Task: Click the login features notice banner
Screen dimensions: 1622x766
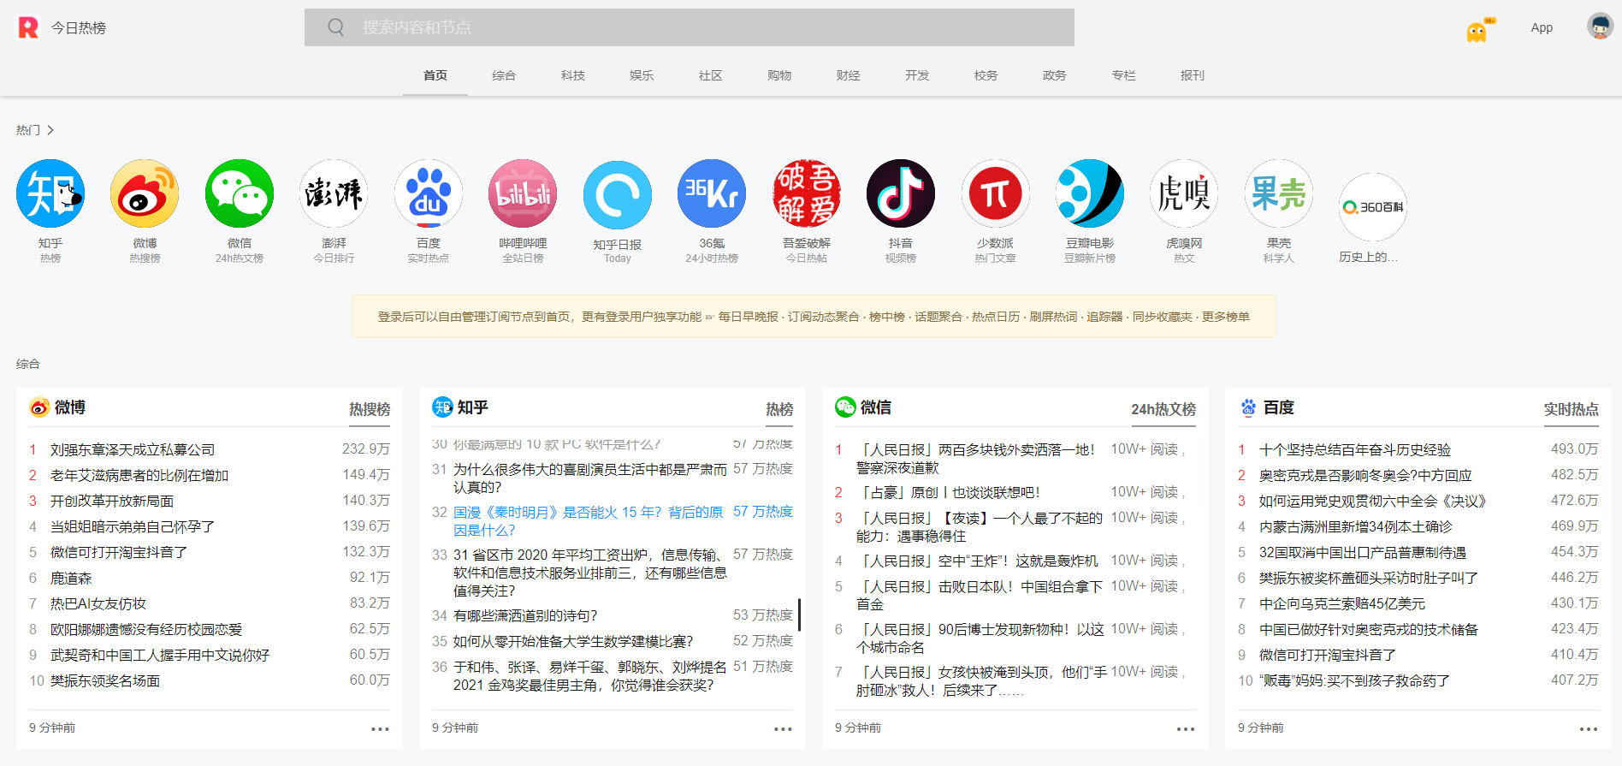Action: [x=814, y=317]
